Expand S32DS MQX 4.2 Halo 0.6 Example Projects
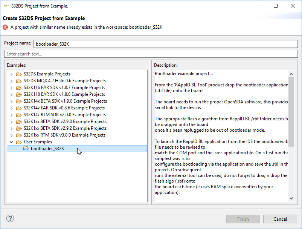The image size is (302, 229). 12,81
